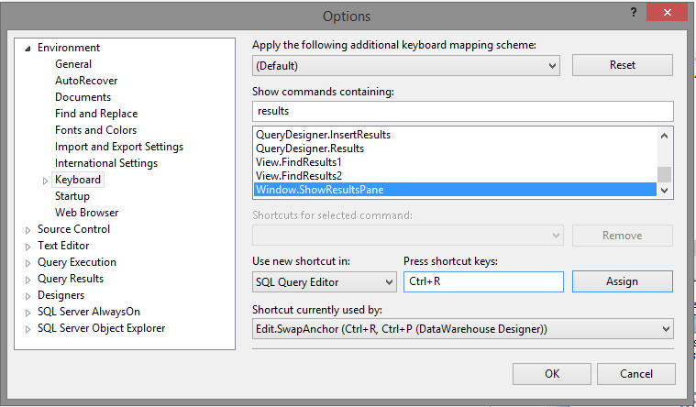Expand the Keyboard tree node arrow

(x=45, y=181)
